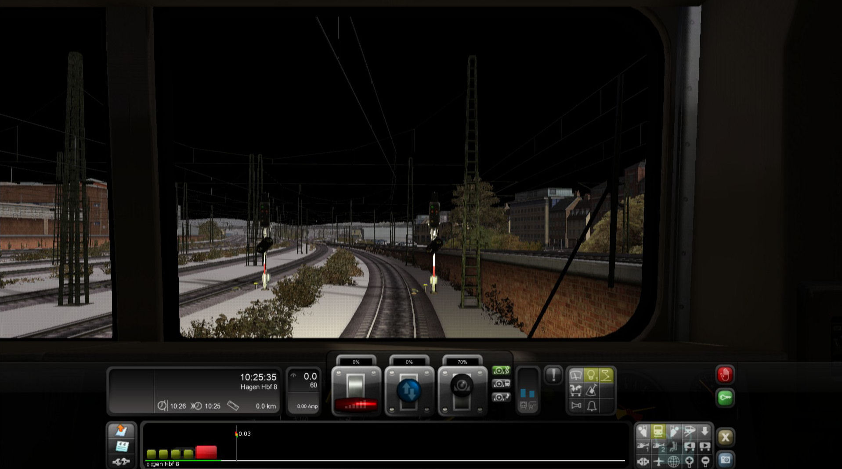The width and height of the screenshot is (842, 469).
Task: Toggle the green automatic train brake mode button
Action: click(x=501, y=371)
